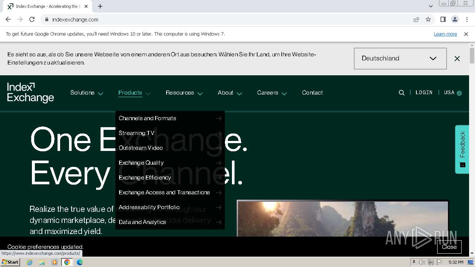The image size is (475, 267).
Task: Toggle the Products chevron arrow
Action: (x=148, y=93)
